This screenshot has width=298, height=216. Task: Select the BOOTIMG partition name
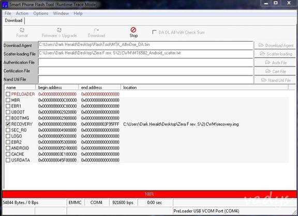pyautogui.click(x=20, y=118)
